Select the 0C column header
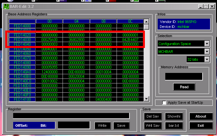The image size is (217, 136). [x=130, y=21]
